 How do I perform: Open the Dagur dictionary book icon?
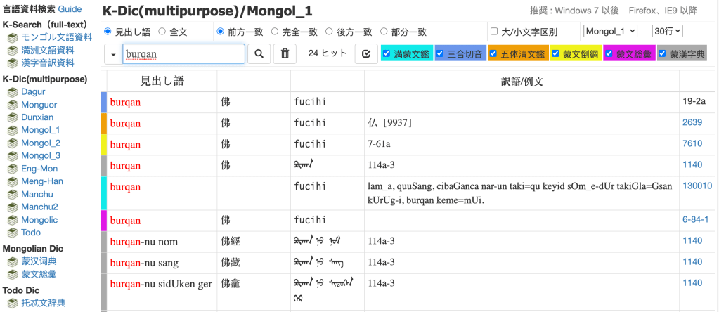tap(13, 92)
